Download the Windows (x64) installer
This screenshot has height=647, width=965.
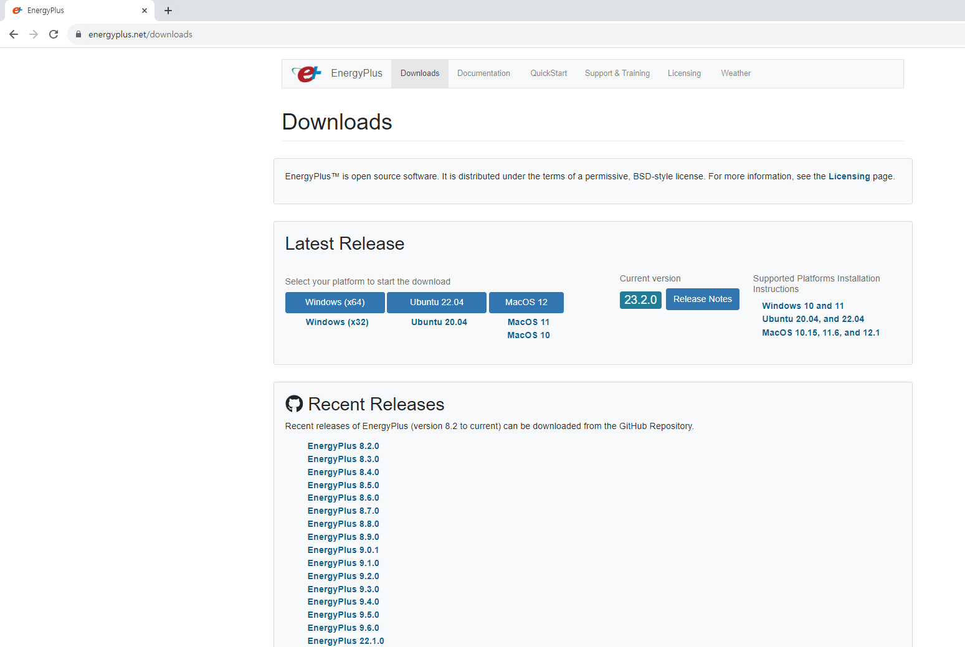[335, 302]
